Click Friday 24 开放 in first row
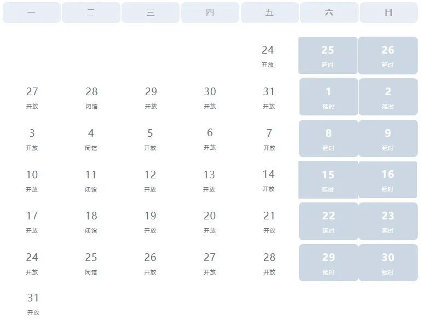 pyautogui.click(x=268, y=56)
